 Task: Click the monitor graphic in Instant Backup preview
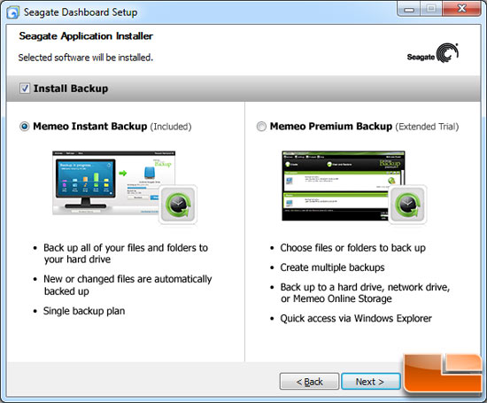click(86, 183)
